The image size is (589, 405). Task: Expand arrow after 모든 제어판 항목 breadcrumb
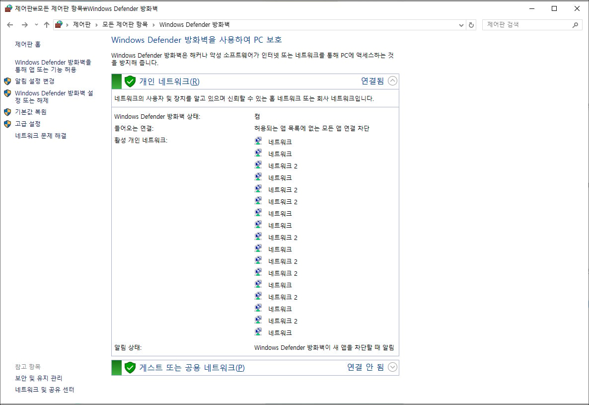click(153, 25)
